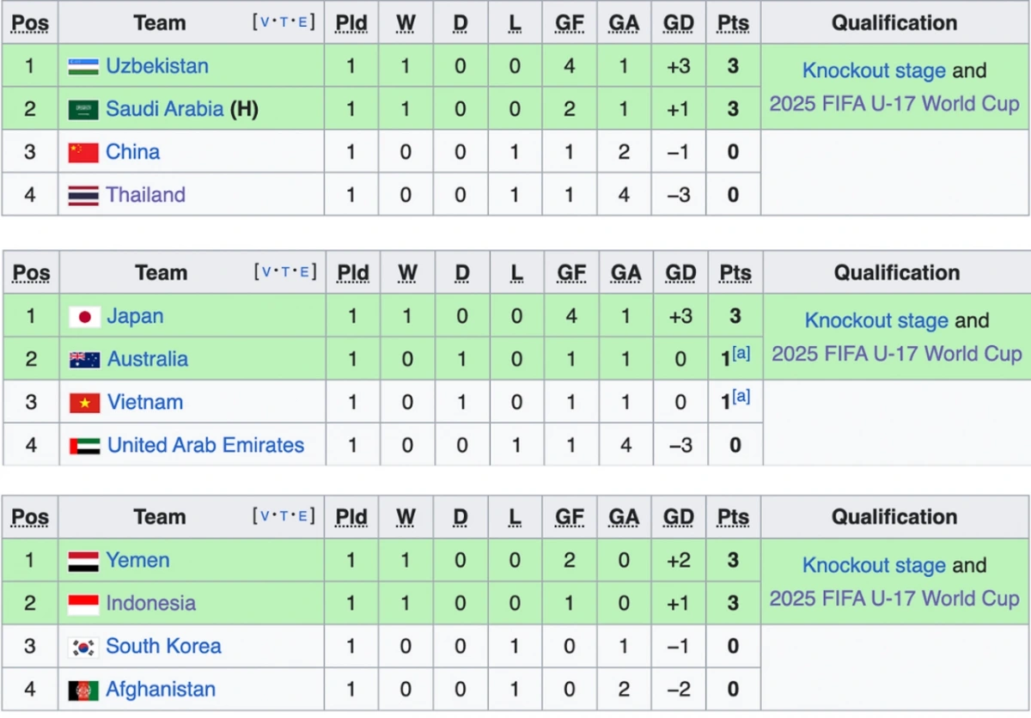Click the Australia flag icon
The height and width of the screenshot is (718, 1031).
(85, 360)
